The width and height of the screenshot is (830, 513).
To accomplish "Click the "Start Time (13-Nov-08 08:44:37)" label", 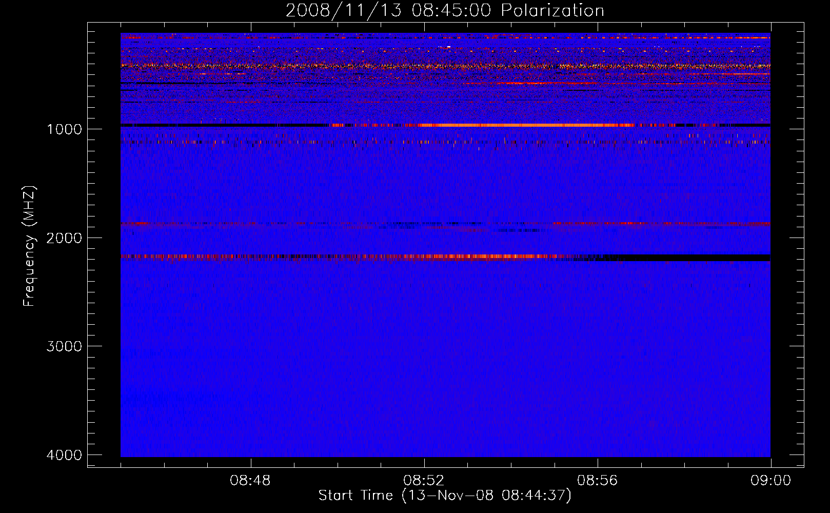I will pyautogui.click(x=445, y=496).
